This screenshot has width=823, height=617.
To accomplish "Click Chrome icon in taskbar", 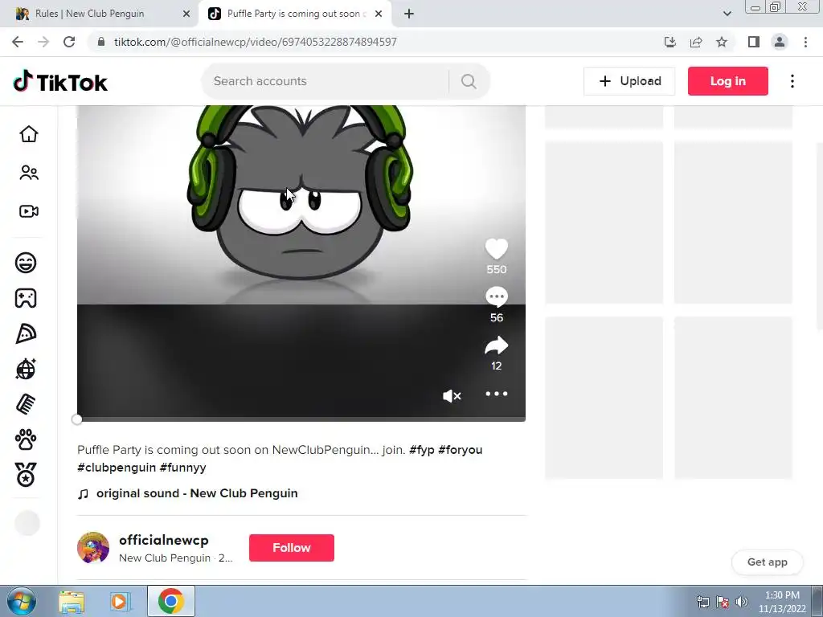I will click(x=171, y=601).
